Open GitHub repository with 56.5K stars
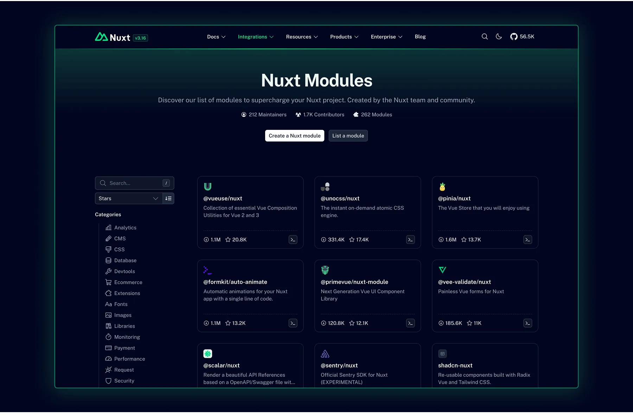 [522, 37]
